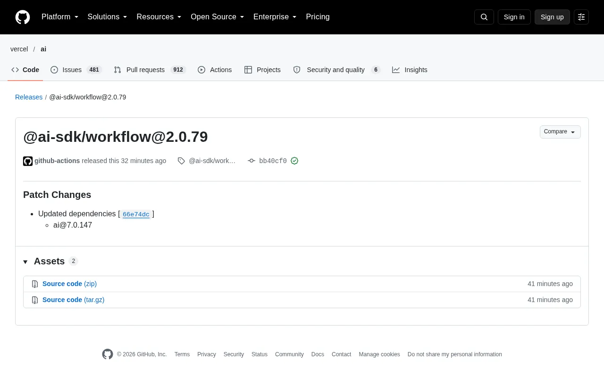Open Security and quality tab
Viewport: 604px width, 377px height.
pyautogui.click(x=336, y=70)
